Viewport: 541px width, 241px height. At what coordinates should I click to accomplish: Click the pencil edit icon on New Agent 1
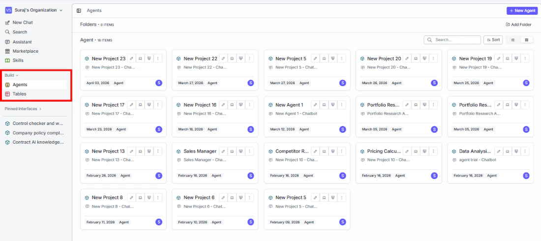315,105
